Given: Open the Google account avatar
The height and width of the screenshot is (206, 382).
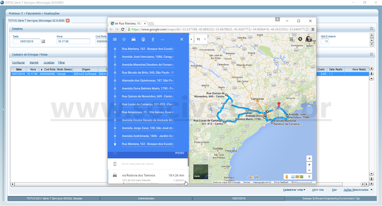Looking at the screenshot, I should [309, 39].
